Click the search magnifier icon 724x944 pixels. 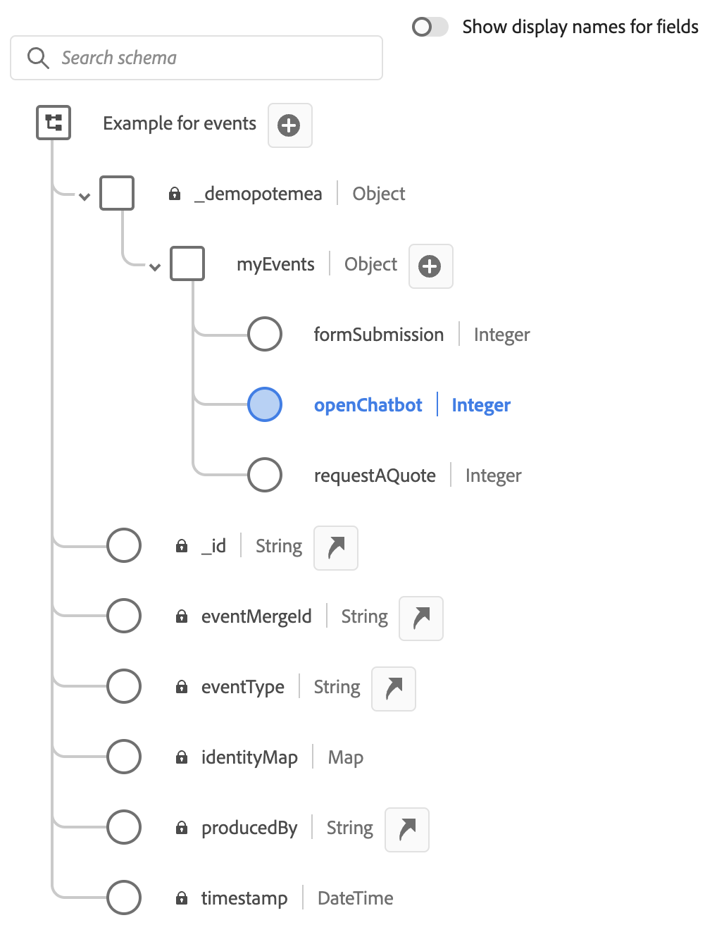tap(37, 58)
